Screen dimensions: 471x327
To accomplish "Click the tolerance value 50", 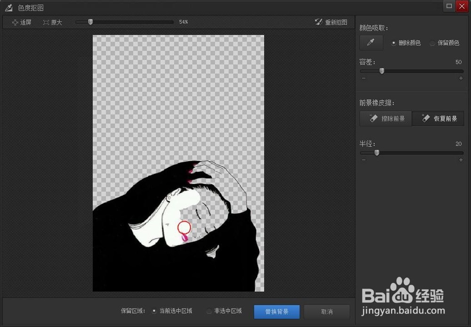I will tap(458, 62).
